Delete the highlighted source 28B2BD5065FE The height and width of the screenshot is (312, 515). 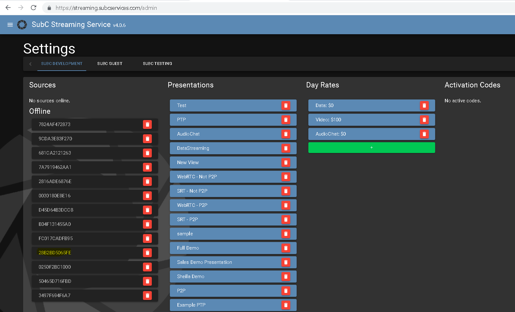click(147, 253)
